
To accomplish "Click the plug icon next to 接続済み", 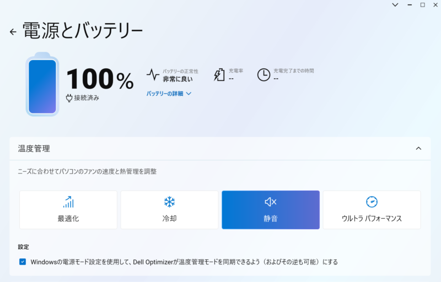I will (x=69, y=98).
